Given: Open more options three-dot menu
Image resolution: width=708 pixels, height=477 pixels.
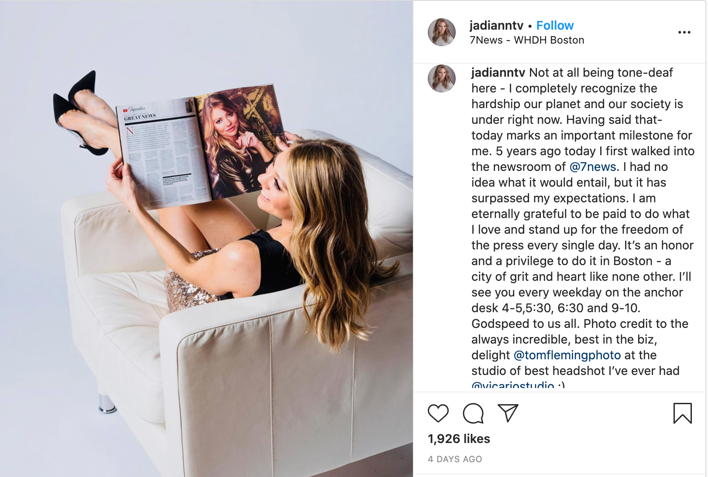Looking at the screenshot, I should point(684,32).
